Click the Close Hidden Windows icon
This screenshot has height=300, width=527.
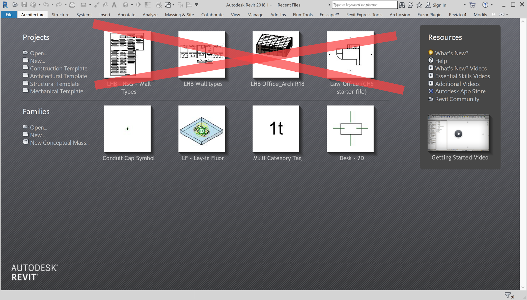(x=158, y=5)
